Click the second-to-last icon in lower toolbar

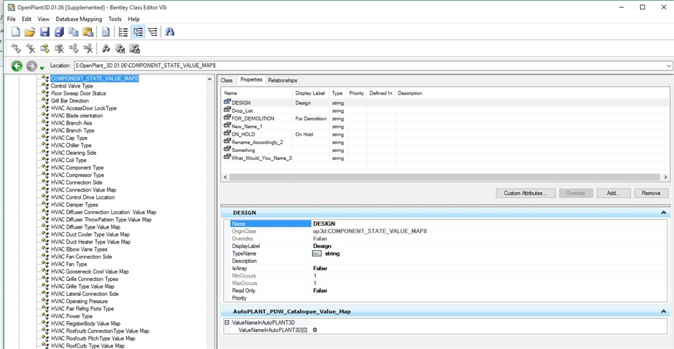[x=120, y=49]
